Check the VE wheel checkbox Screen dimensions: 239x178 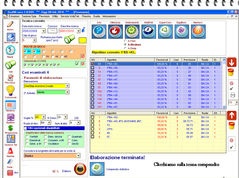[53, 57]
